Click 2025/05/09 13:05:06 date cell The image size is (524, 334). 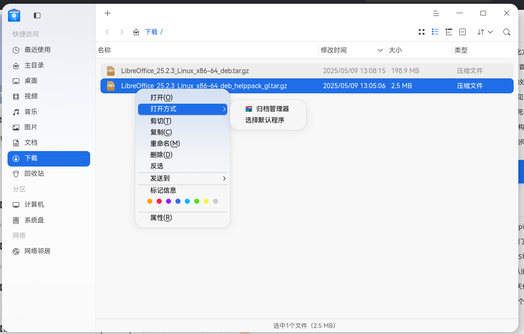point(354,86)
